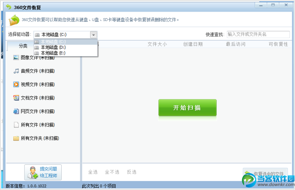This screenshot has width=295, height=190.
Task: Select 本地磁盘 (D:) in dropdown list
Action: 66,47
